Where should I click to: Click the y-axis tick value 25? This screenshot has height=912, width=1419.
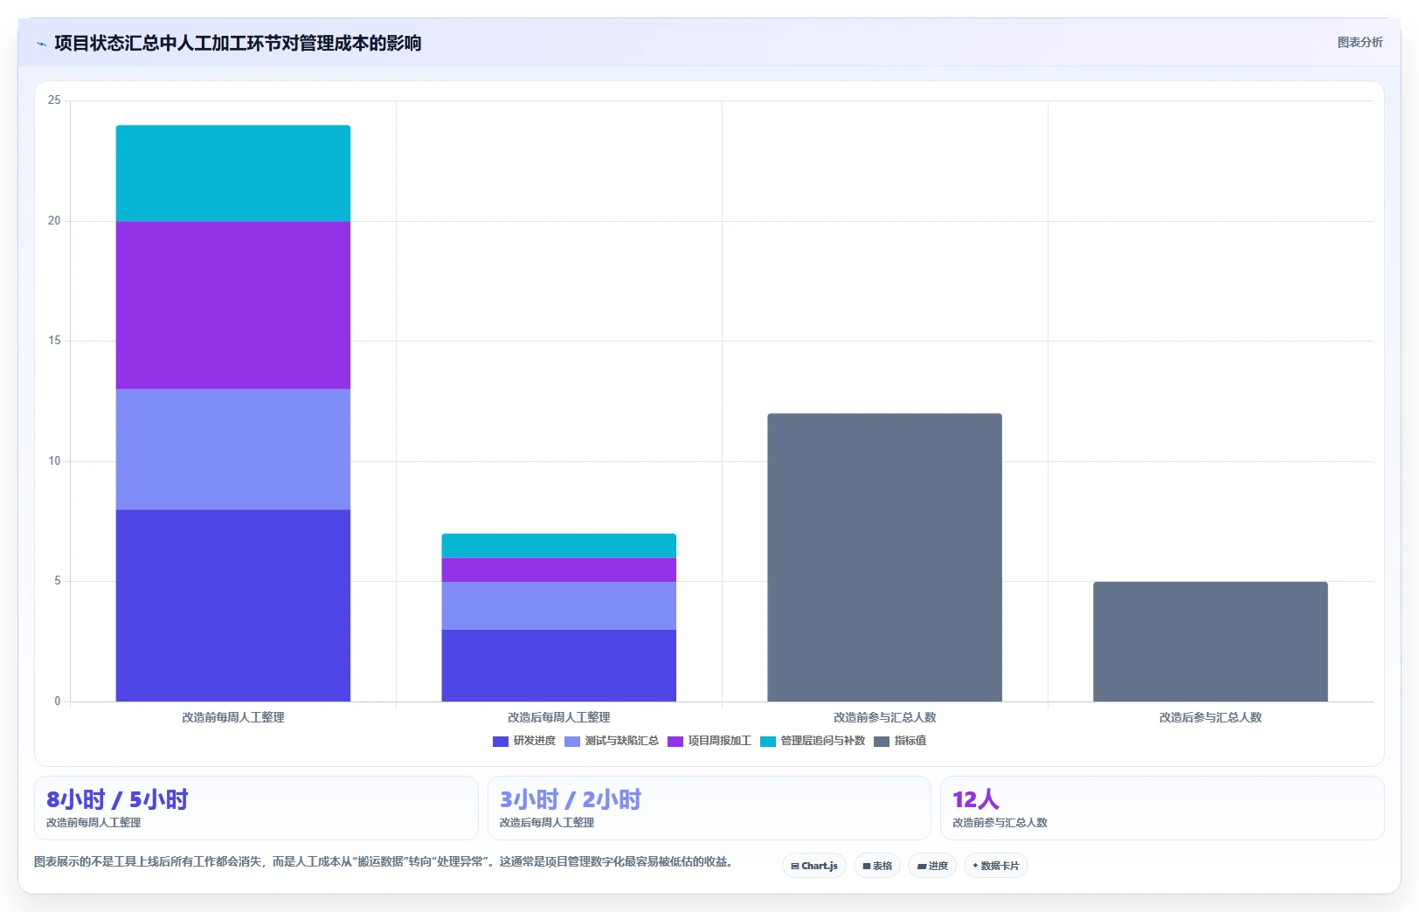point(54,100)
